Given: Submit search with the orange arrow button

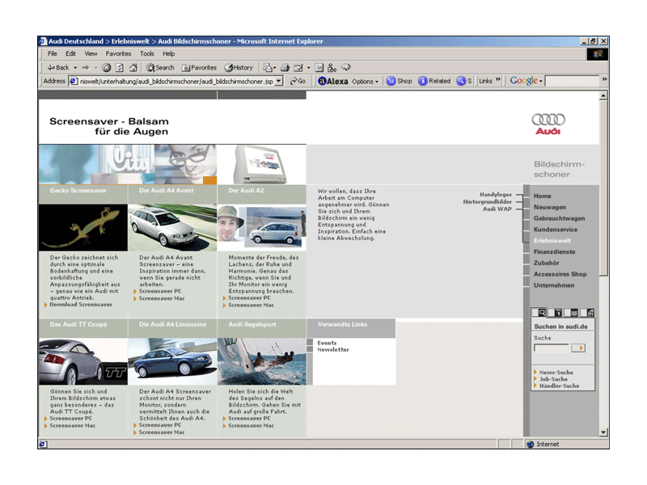Looking at the screenshot, I should [x=578, y=348].
